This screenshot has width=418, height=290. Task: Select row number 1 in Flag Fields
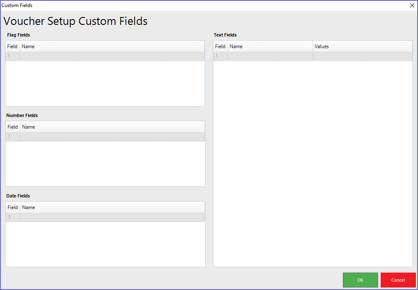[12, 56]
